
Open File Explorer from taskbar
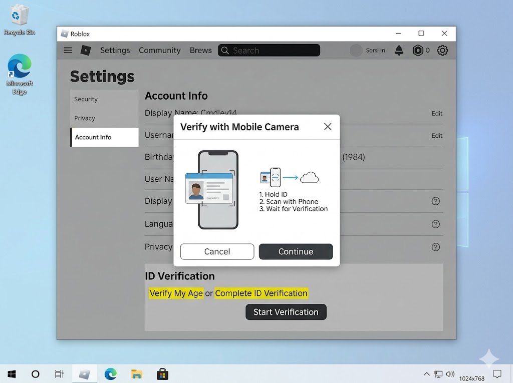click(136, 374)
